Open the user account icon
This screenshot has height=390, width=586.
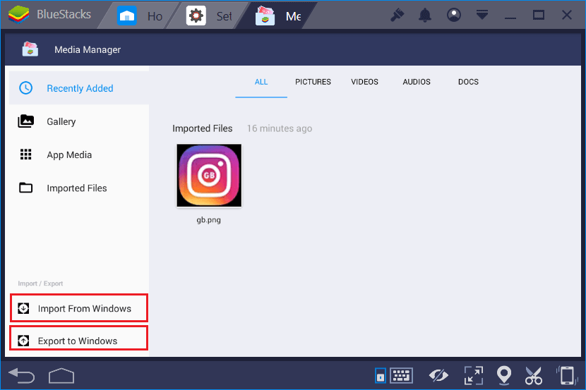point(454,15)
